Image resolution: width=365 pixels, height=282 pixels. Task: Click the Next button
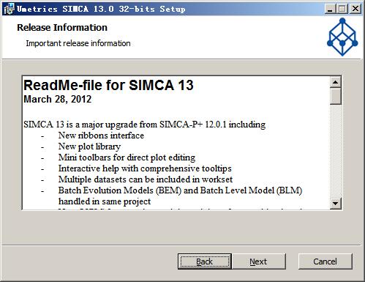click(x=259, y=261)
